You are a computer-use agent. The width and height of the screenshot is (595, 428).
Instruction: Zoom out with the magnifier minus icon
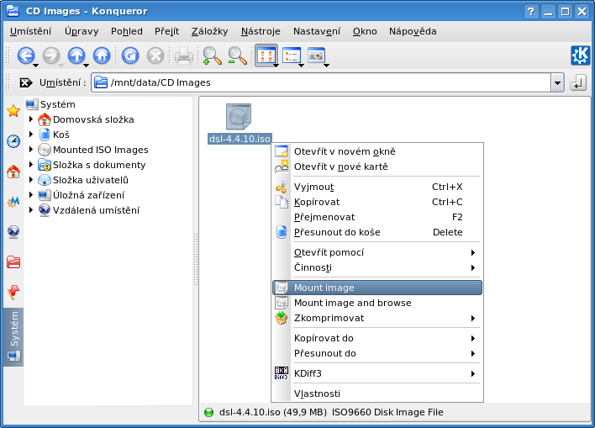[238, 55]
